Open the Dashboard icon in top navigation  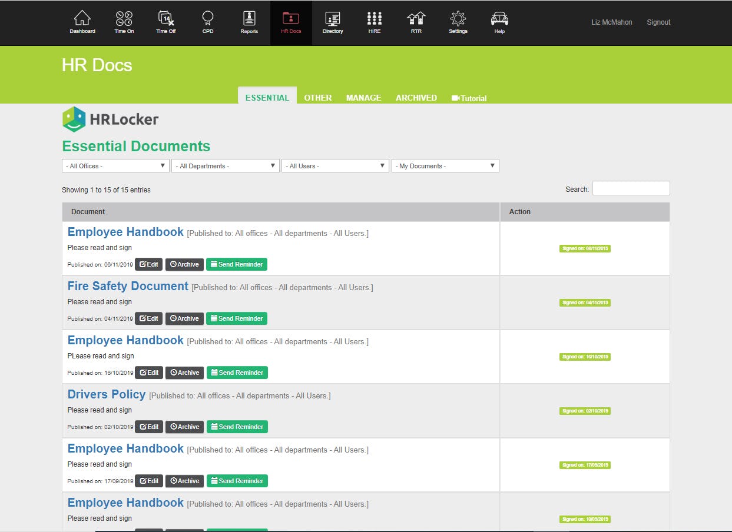tap(82, 22)
